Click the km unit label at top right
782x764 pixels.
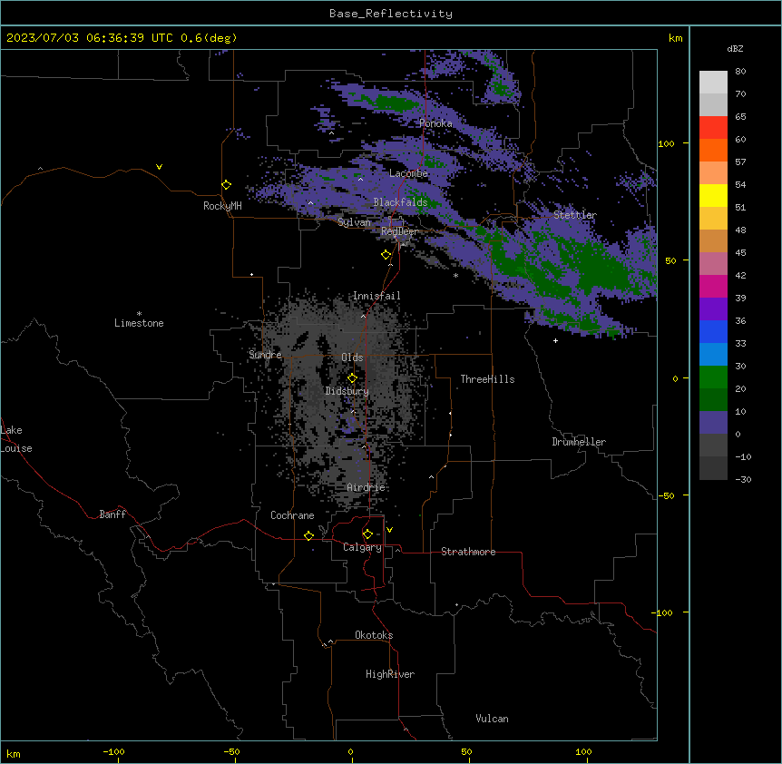coord(676,38)
